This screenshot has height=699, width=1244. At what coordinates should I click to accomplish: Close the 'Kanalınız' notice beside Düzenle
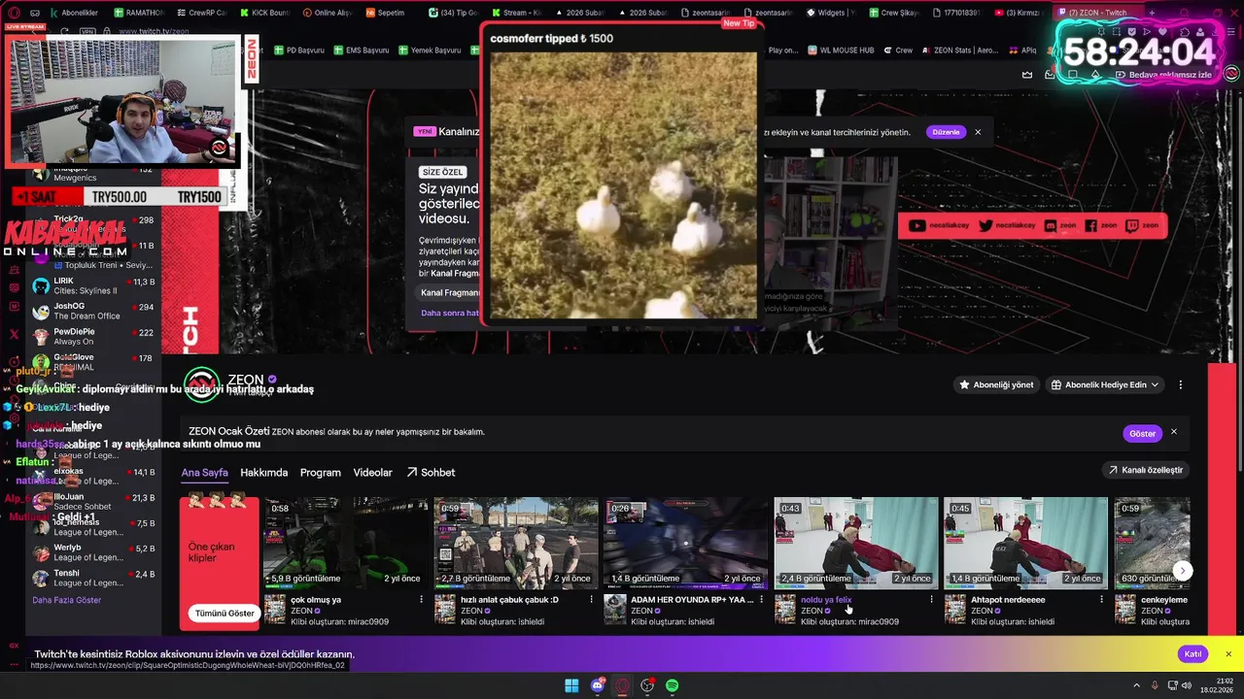(978, 132)
